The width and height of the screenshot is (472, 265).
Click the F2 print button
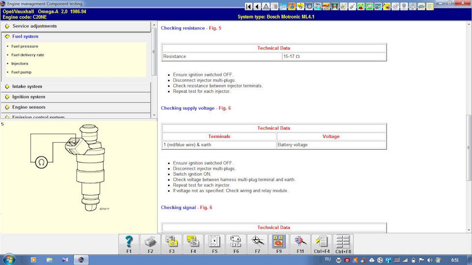click(x=150, y=244)
